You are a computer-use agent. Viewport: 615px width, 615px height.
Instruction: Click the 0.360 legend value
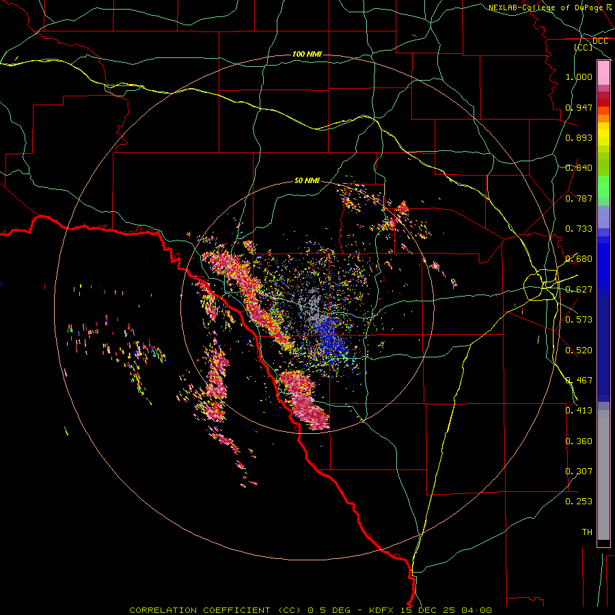[579, 441]
